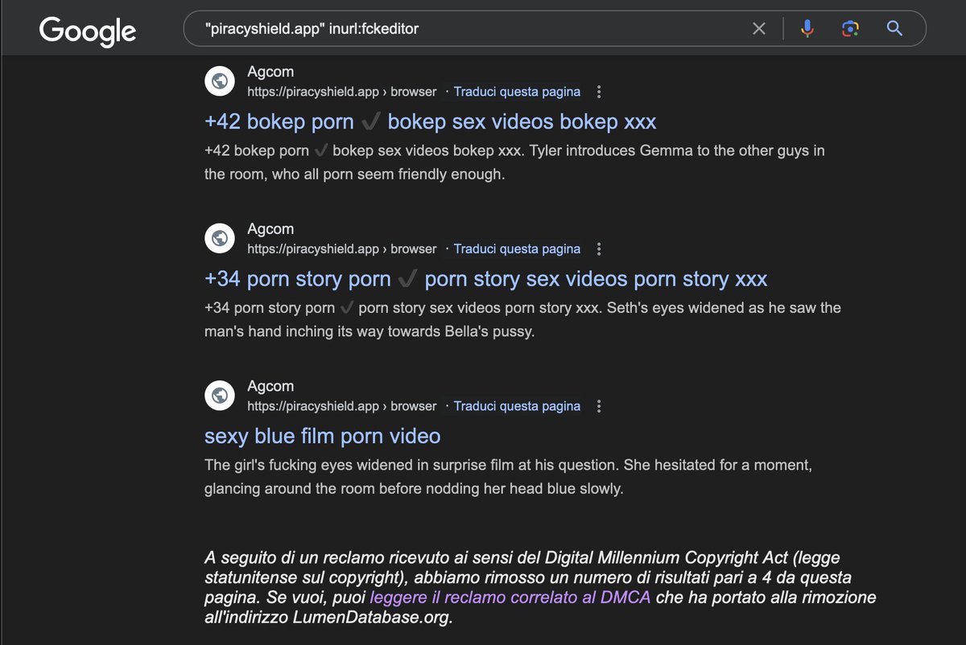Clear the search box with X

coord(759,29)
